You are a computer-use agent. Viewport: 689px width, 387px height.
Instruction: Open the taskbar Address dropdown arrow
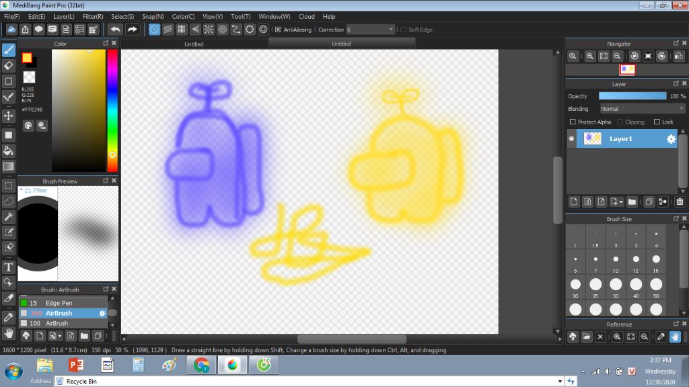560,382
